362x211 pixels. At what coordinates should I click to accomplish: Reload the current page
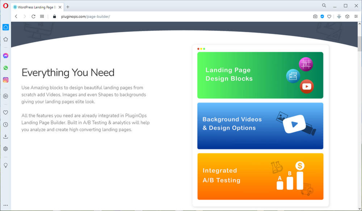click(33, 16)
